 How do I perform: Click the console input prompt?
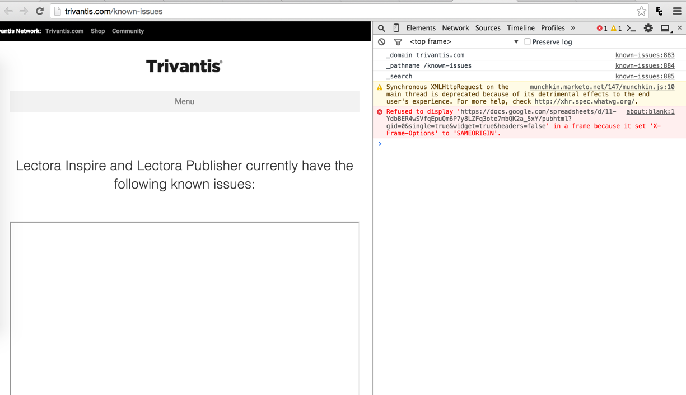click(x=529, y=144)
